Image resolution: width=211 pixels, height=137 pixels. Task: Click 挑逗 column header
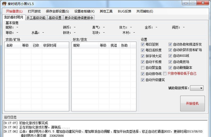click(x=114, y=45)
